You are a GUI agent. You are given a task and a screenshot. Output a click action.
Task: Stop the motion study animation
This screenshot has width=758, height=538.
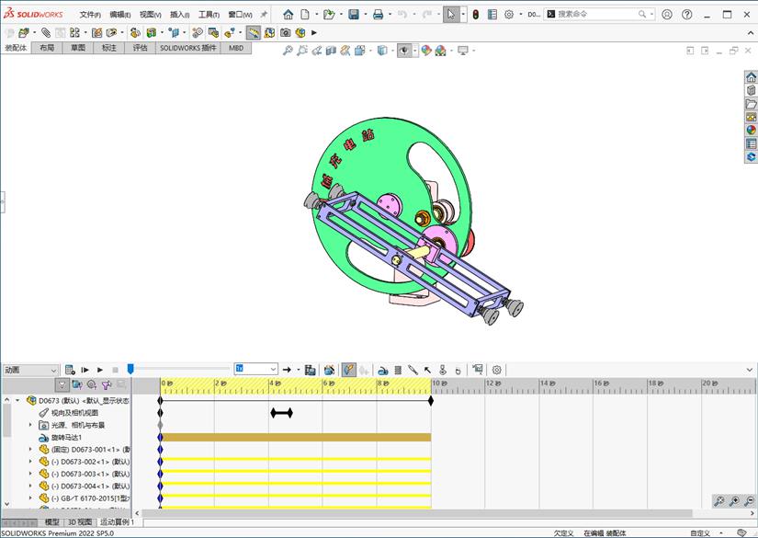115,370
